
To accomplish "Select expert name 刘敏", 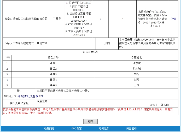I will [136, 80].
